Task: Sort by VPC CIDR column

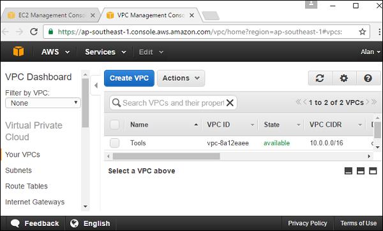Action: 335,125
